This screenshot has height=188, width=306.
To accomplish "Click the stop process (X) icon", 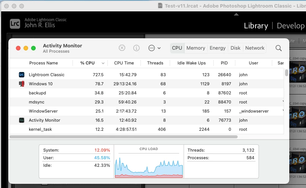I will 122,48.
